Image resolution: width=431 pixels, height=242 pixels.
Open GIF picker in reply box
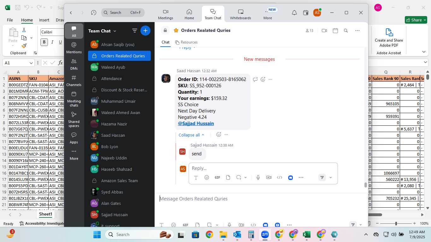click(217, 177)
